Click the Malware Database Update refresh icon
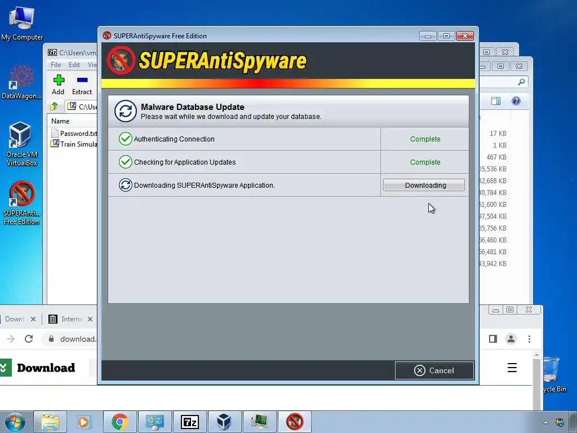 click(125, 111)
